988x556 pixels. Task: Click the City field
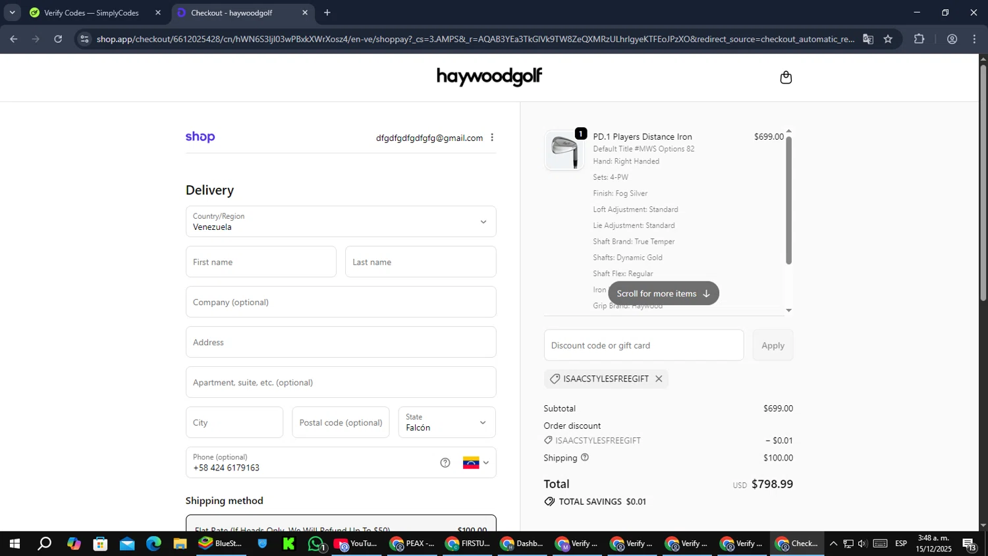[234, 422]
